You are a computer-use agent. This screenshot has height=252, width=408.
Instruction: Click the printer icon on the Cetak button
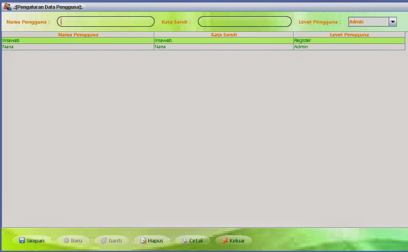(184, 240)
